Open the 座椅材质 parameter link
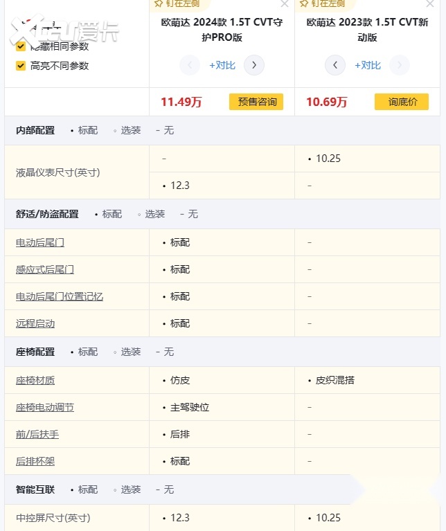Screen dimensions: 446x531 coord(35,380)
